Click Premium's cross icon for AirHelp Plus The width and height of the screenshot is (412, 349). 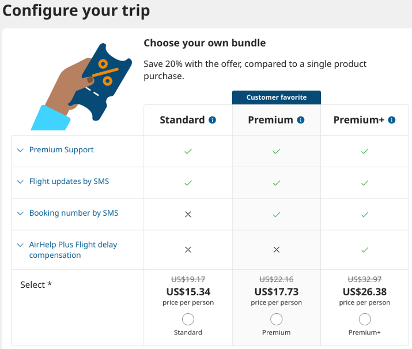[x=277, y=250]
